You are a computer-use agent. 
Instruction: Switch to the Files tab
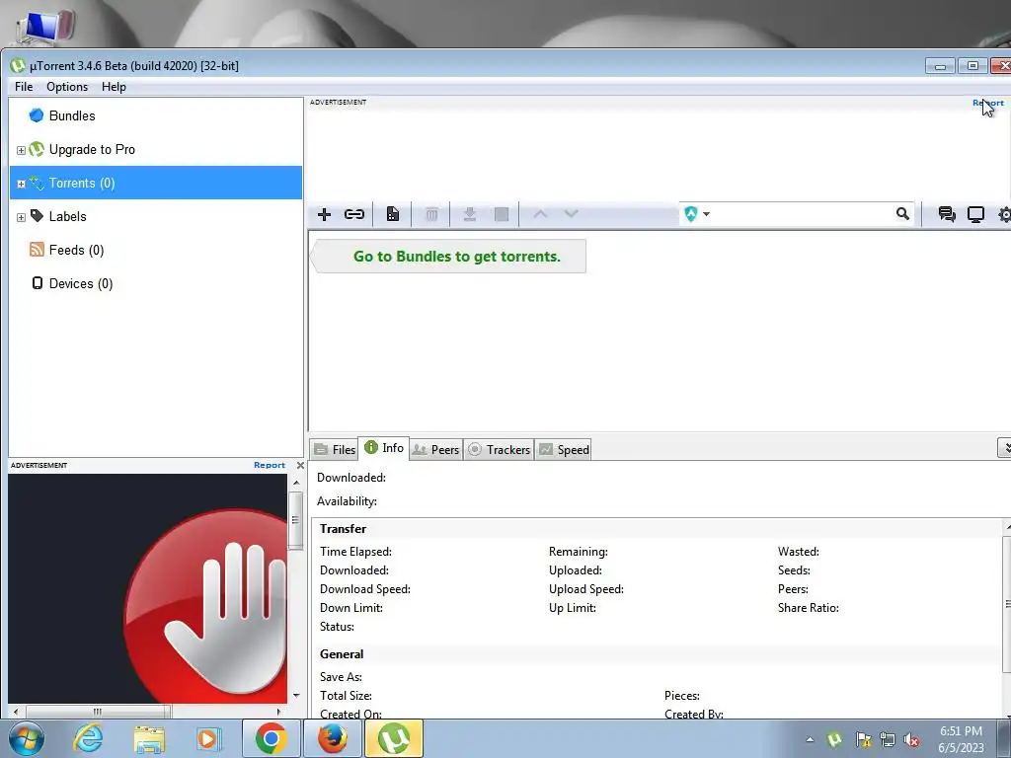(334, 449)
